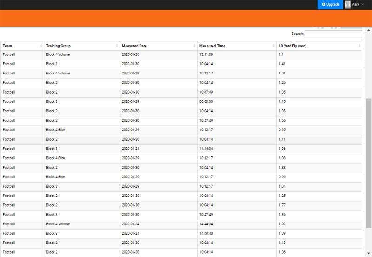This screenshot has height=257, width=372.
Task: Click the 0.95 fly time value
Action: coord(282,130)
